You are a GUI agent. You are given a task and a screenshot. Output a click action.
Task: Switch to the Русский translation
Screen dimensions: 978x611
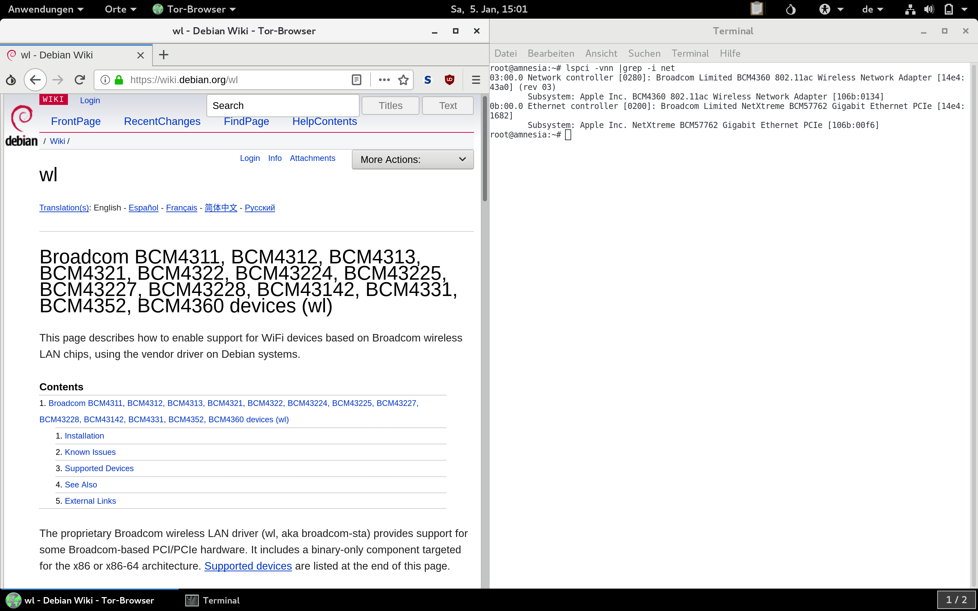260,208
